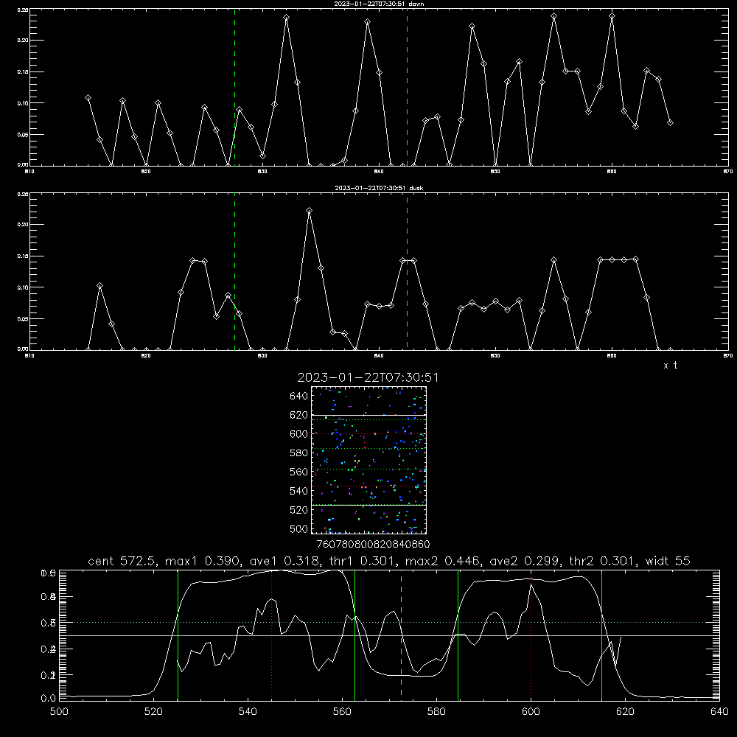Image resolution: width=737 pixels, height=737 pixels.
Task: Click the scatter image y-axis label 520
Action: (299, 510)
